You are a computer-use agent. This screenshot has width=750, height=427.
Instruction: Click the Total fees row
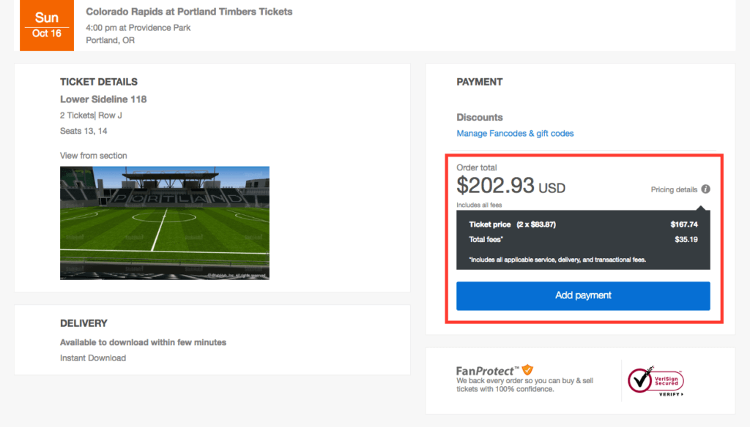click(x=583, y=240)
